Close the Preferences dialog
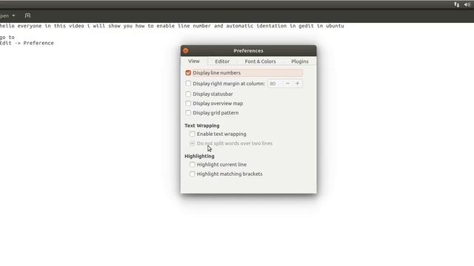474x266 pixels. tap(186, 51)
